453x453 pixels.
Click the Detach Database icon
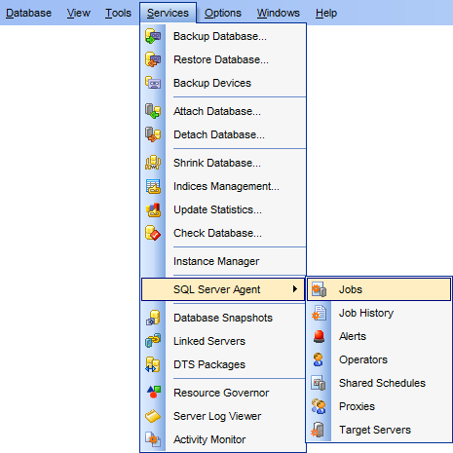pos(153,134)
